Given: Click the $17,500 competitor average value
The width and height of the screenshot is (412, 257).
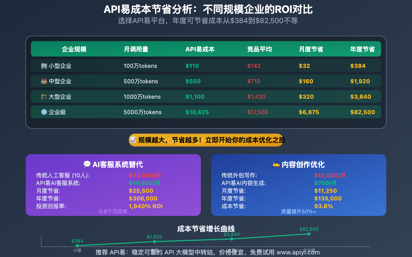Looking at the screenshot, I should (x=258, y=112).
